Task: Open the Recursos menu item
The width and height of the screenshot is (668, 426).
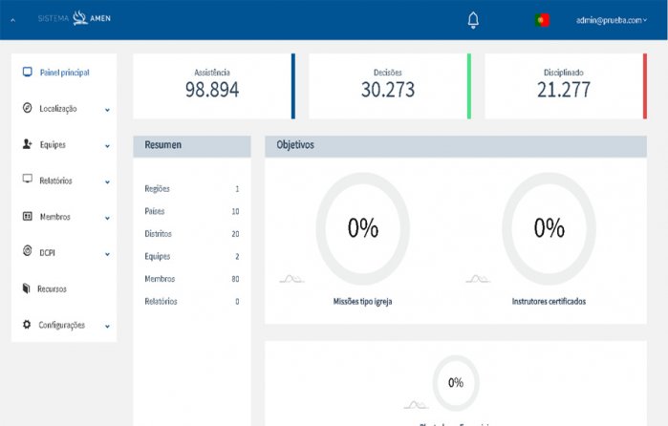Action: pyautogui.click(x=53, y=288)
